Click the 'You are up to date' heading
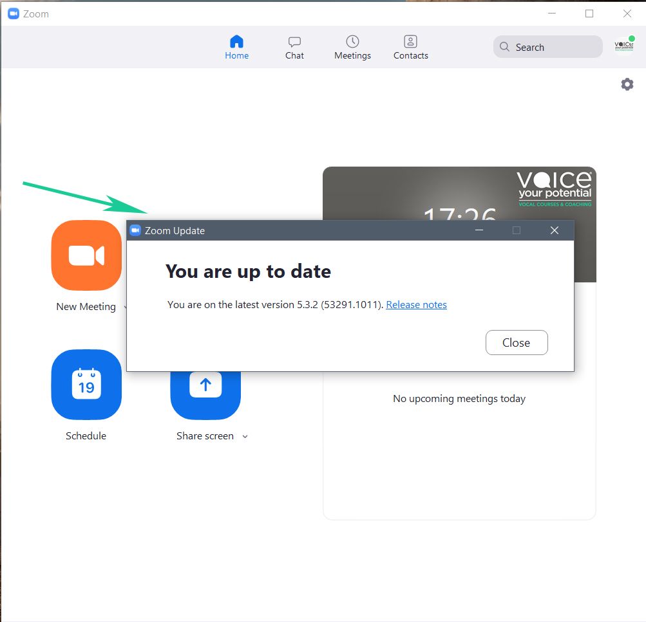The width and height of the screenshot is (646, 622). pyautogui.click(x=248, y=271)
